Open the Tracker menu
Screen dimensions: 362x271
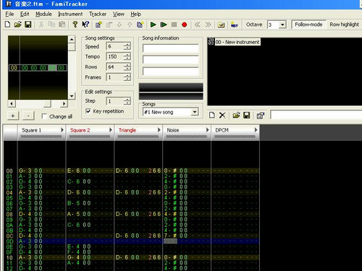(98, 14)
